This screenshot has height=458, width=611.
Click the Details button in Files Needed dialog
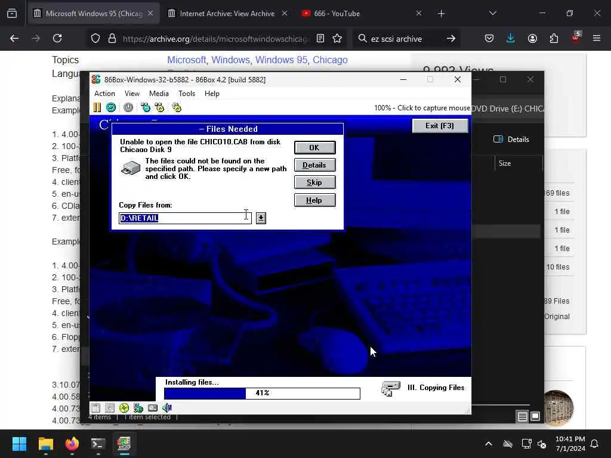click(314, 165)
